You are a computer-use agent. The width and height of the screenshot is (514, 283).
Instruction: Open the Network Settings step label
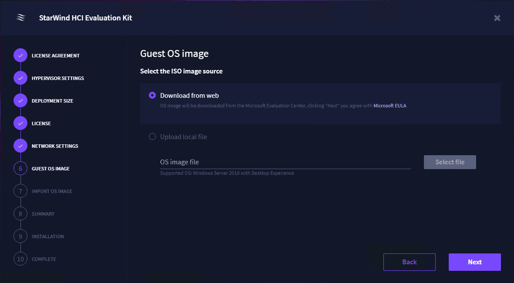(x=55, y=146)
